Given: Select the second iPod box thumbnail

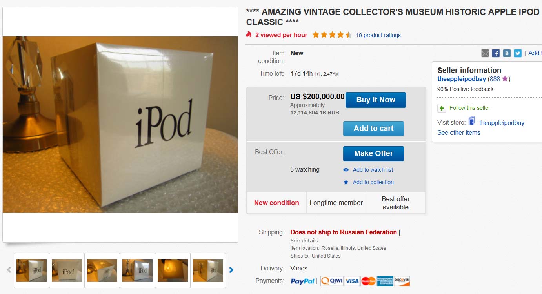Looking at the screenshot, I should click(x=67, y=270).
